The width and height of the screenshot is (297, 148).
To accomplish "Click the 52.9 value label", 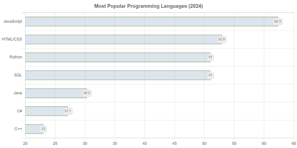I will click(222, 39).
